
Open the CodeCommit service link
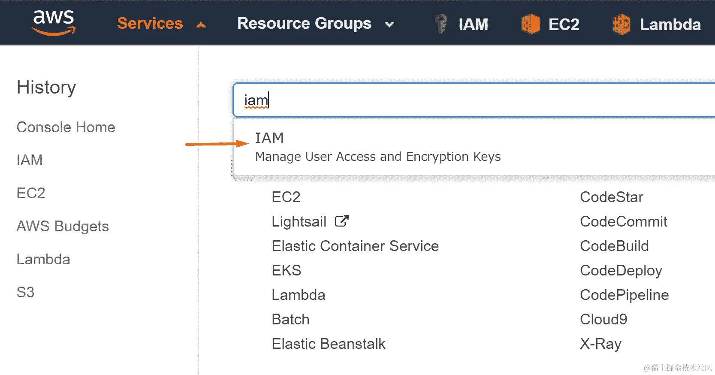623,221
